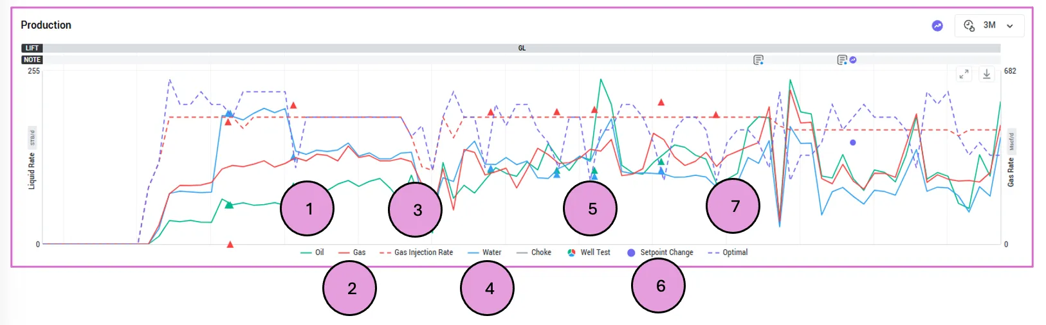
Task: Click the LIFT row label
Action: pos(32,48)
